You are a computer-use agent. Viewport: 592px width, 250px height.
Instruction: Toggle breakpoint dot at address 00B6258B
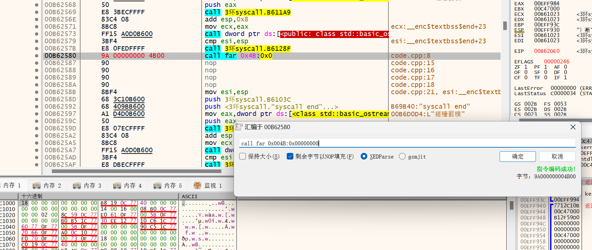coord(37,92)
